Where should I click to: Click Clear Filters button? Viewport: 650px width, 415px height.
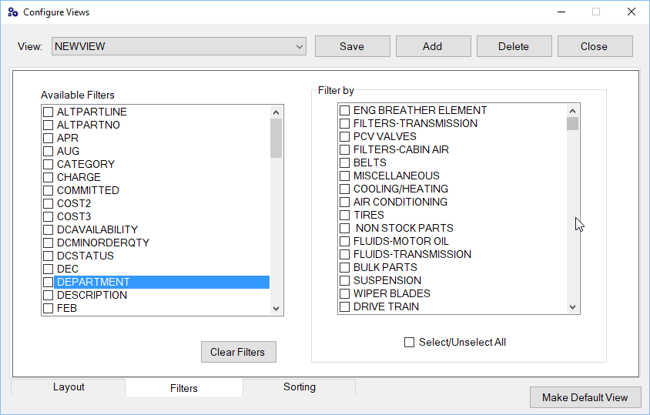[x=239, y=352]
